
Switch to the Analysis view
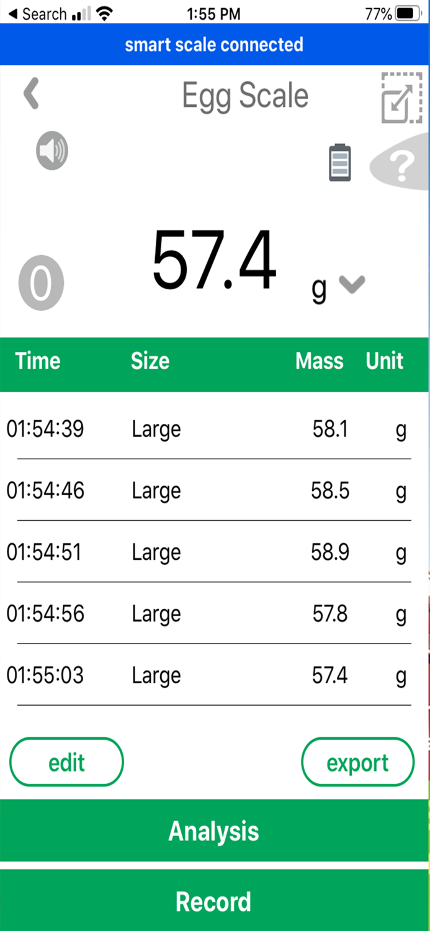click(x=215, y=831)
